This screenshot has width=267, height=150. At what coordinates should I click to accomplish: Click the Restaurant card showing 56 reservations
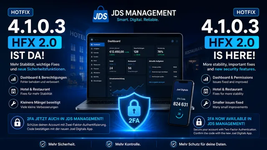(x=136, y=67)
